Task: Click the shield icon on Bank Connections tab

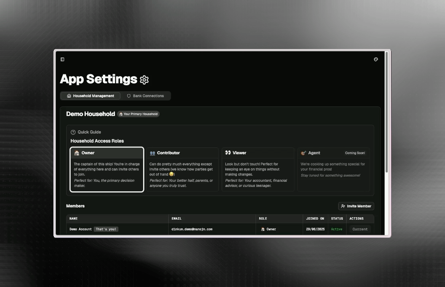Action: click(128, 96)
